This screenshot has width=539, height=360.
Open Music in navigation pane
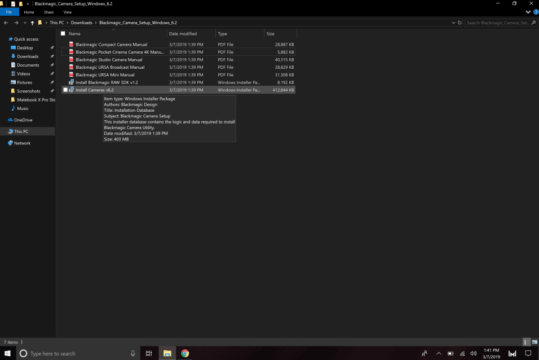[23, 108]
